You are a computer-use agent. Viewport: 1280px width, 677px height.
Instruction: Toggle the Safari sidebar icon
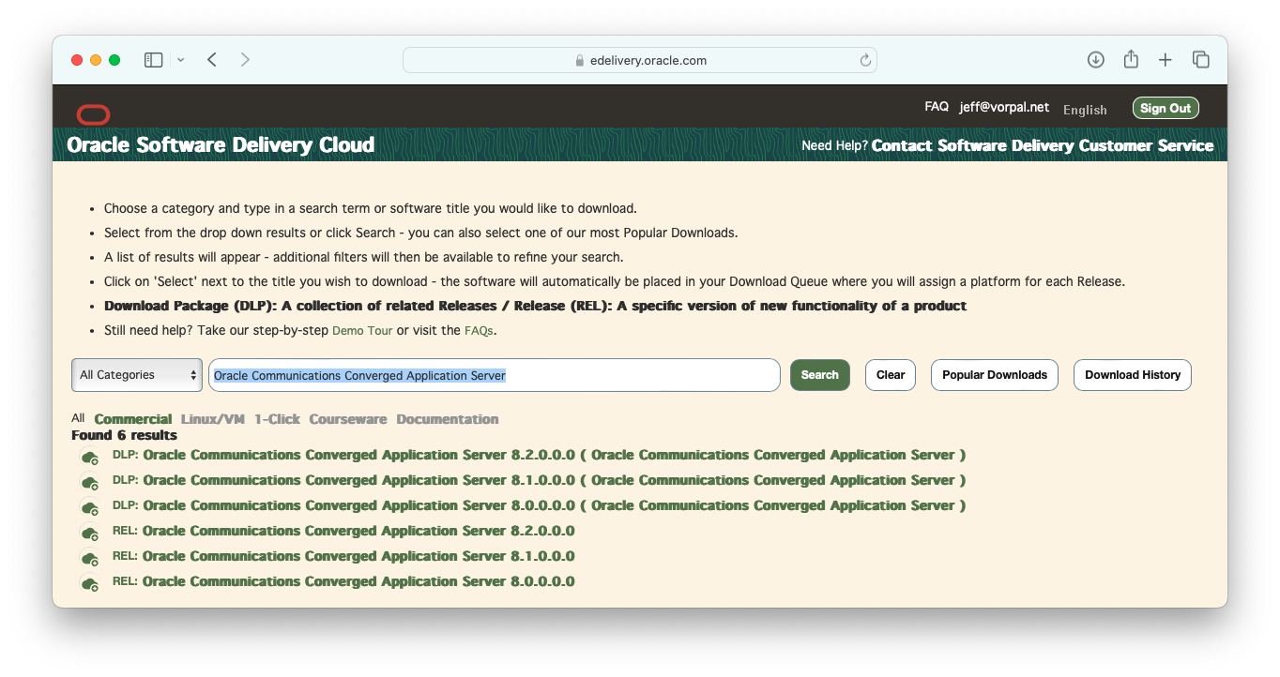pos(153,60)
